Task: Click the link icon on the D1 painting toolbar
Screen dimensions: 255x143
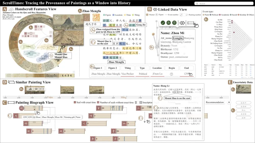Action: [x=36, y=89]
